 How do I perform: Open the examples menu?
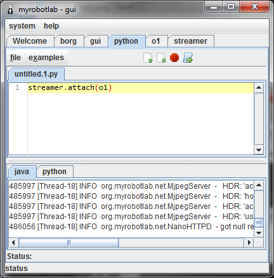pyautogui.click(x=46, y=58)
